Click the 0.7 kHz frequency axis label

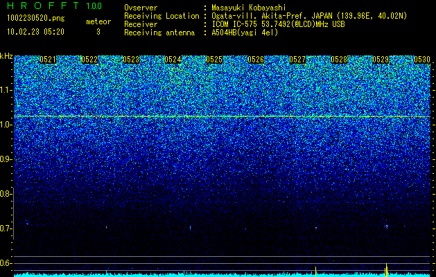tap(6, 229)
